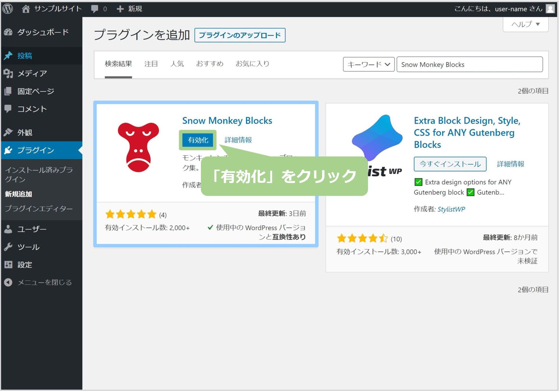Click the StylistWP author link
559x391 pixels.
point(451,209)
